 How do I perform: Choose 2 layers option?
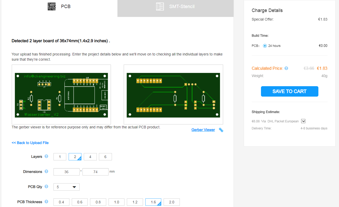coord(75,157)
